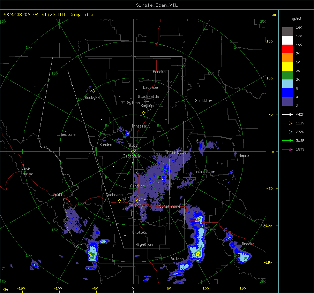The image size is (314, 293).
Task: Click the orange 70 kg/m2 color swatch
Action: pyautogui.click(x=287, y=57)
